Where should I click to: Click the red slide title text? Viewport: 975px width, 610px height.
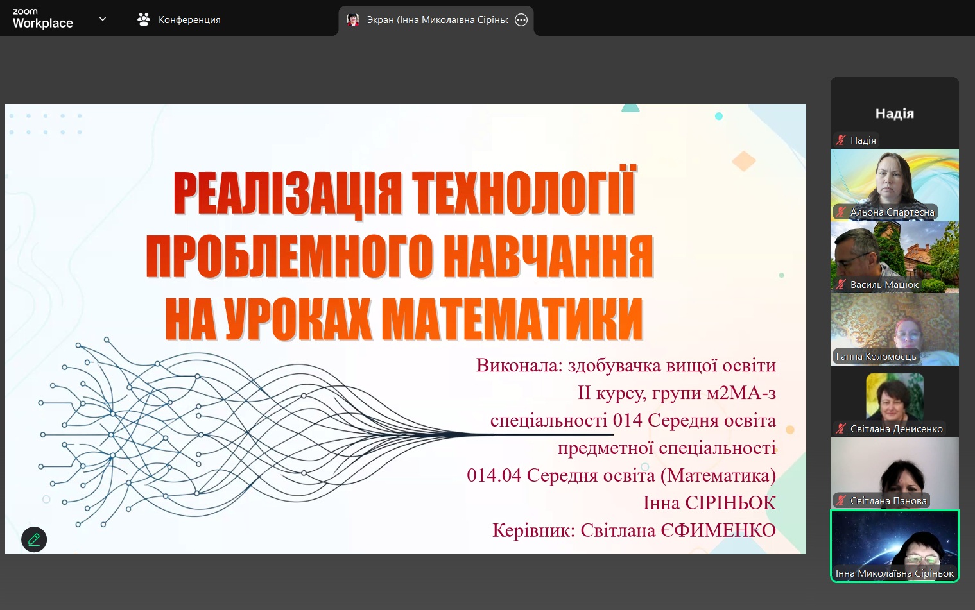tap(403, 255)
